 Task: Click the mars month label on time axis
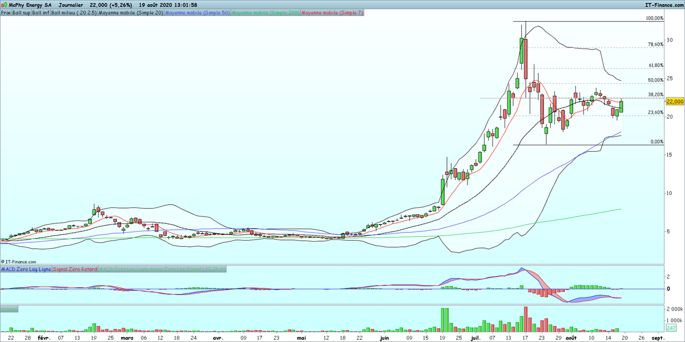[x=127, y=338]
